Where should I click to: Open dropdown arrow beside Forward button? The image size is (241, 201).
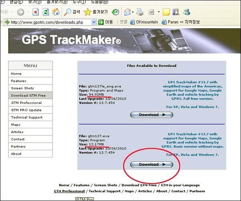28,12
